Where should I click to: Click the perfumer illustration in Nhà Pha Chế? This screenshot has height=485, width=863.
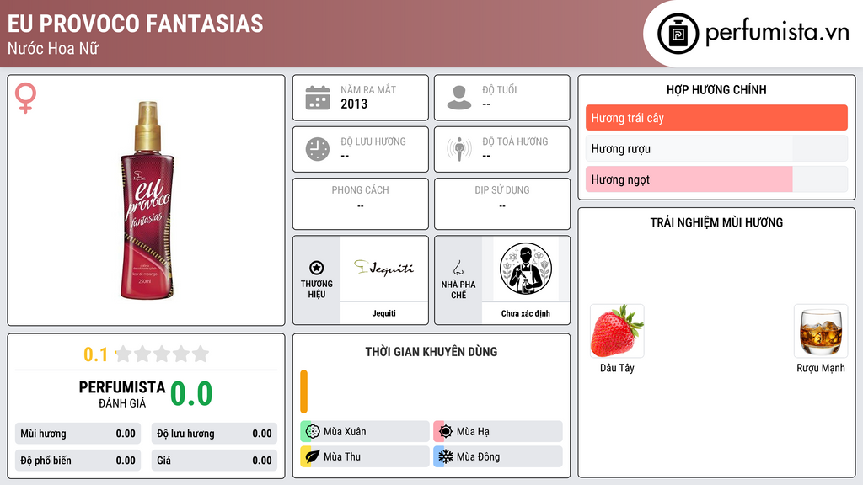pos(526,269)
